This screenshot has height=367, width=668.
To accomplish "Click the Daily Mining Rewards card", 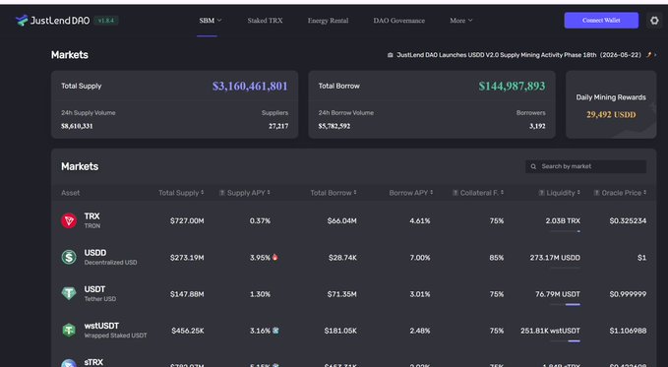I will tap(611, 104).
